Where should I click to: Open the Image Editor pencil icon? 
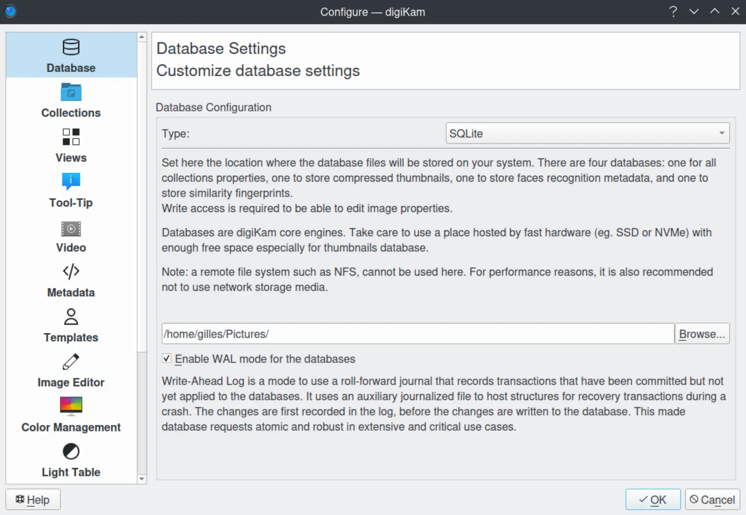71,361
